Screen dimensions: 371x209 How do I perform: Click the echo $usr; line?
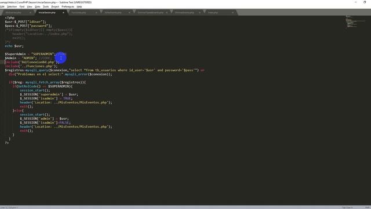[x=14, y=46]
